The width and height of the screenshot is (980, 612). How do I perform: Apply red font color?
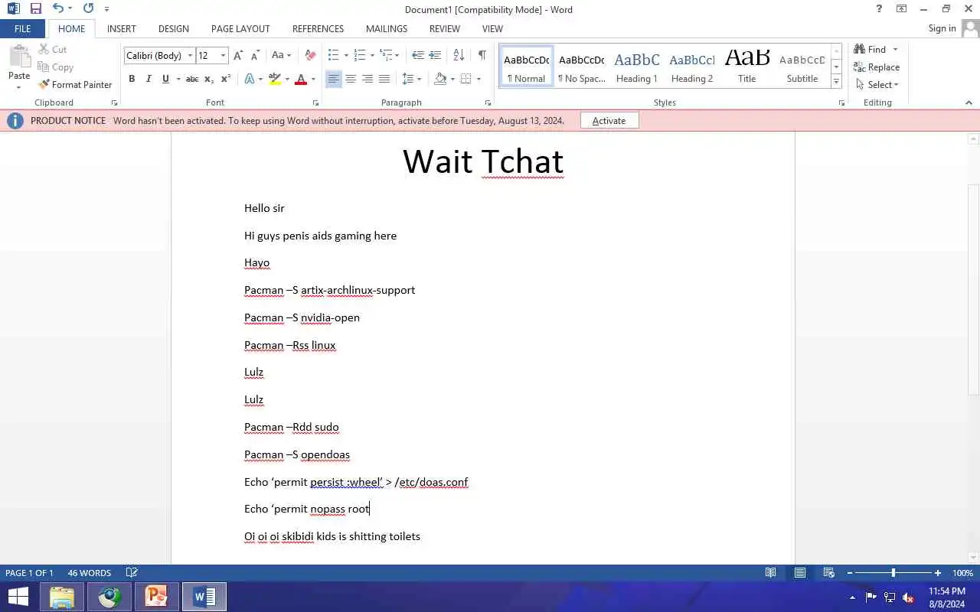[x=301, y=79]
